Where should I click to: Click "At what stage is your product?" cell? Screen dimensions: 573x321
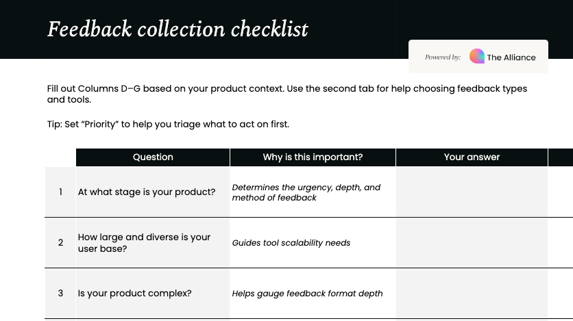(147, 192)
